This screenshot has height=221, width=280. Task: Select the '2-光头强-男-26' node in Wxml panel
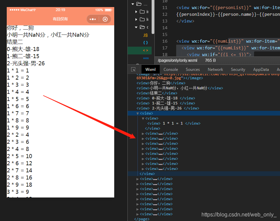[168, 108]
